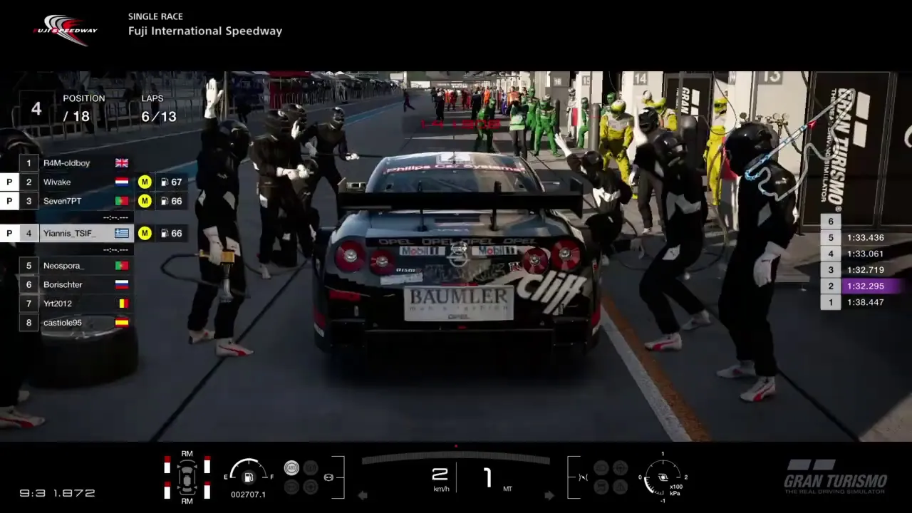Viewport: 912px width, 513px height.
Task: Click the Fuji Speedway logo
Action: [66, 29]
